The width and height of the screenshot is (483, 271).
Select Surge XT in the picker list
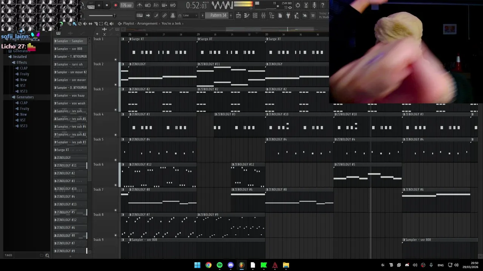70,150
